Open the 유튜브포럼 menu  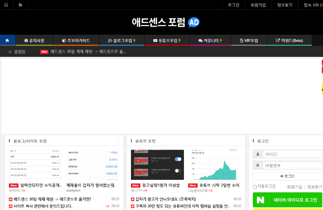pos(167,41)
